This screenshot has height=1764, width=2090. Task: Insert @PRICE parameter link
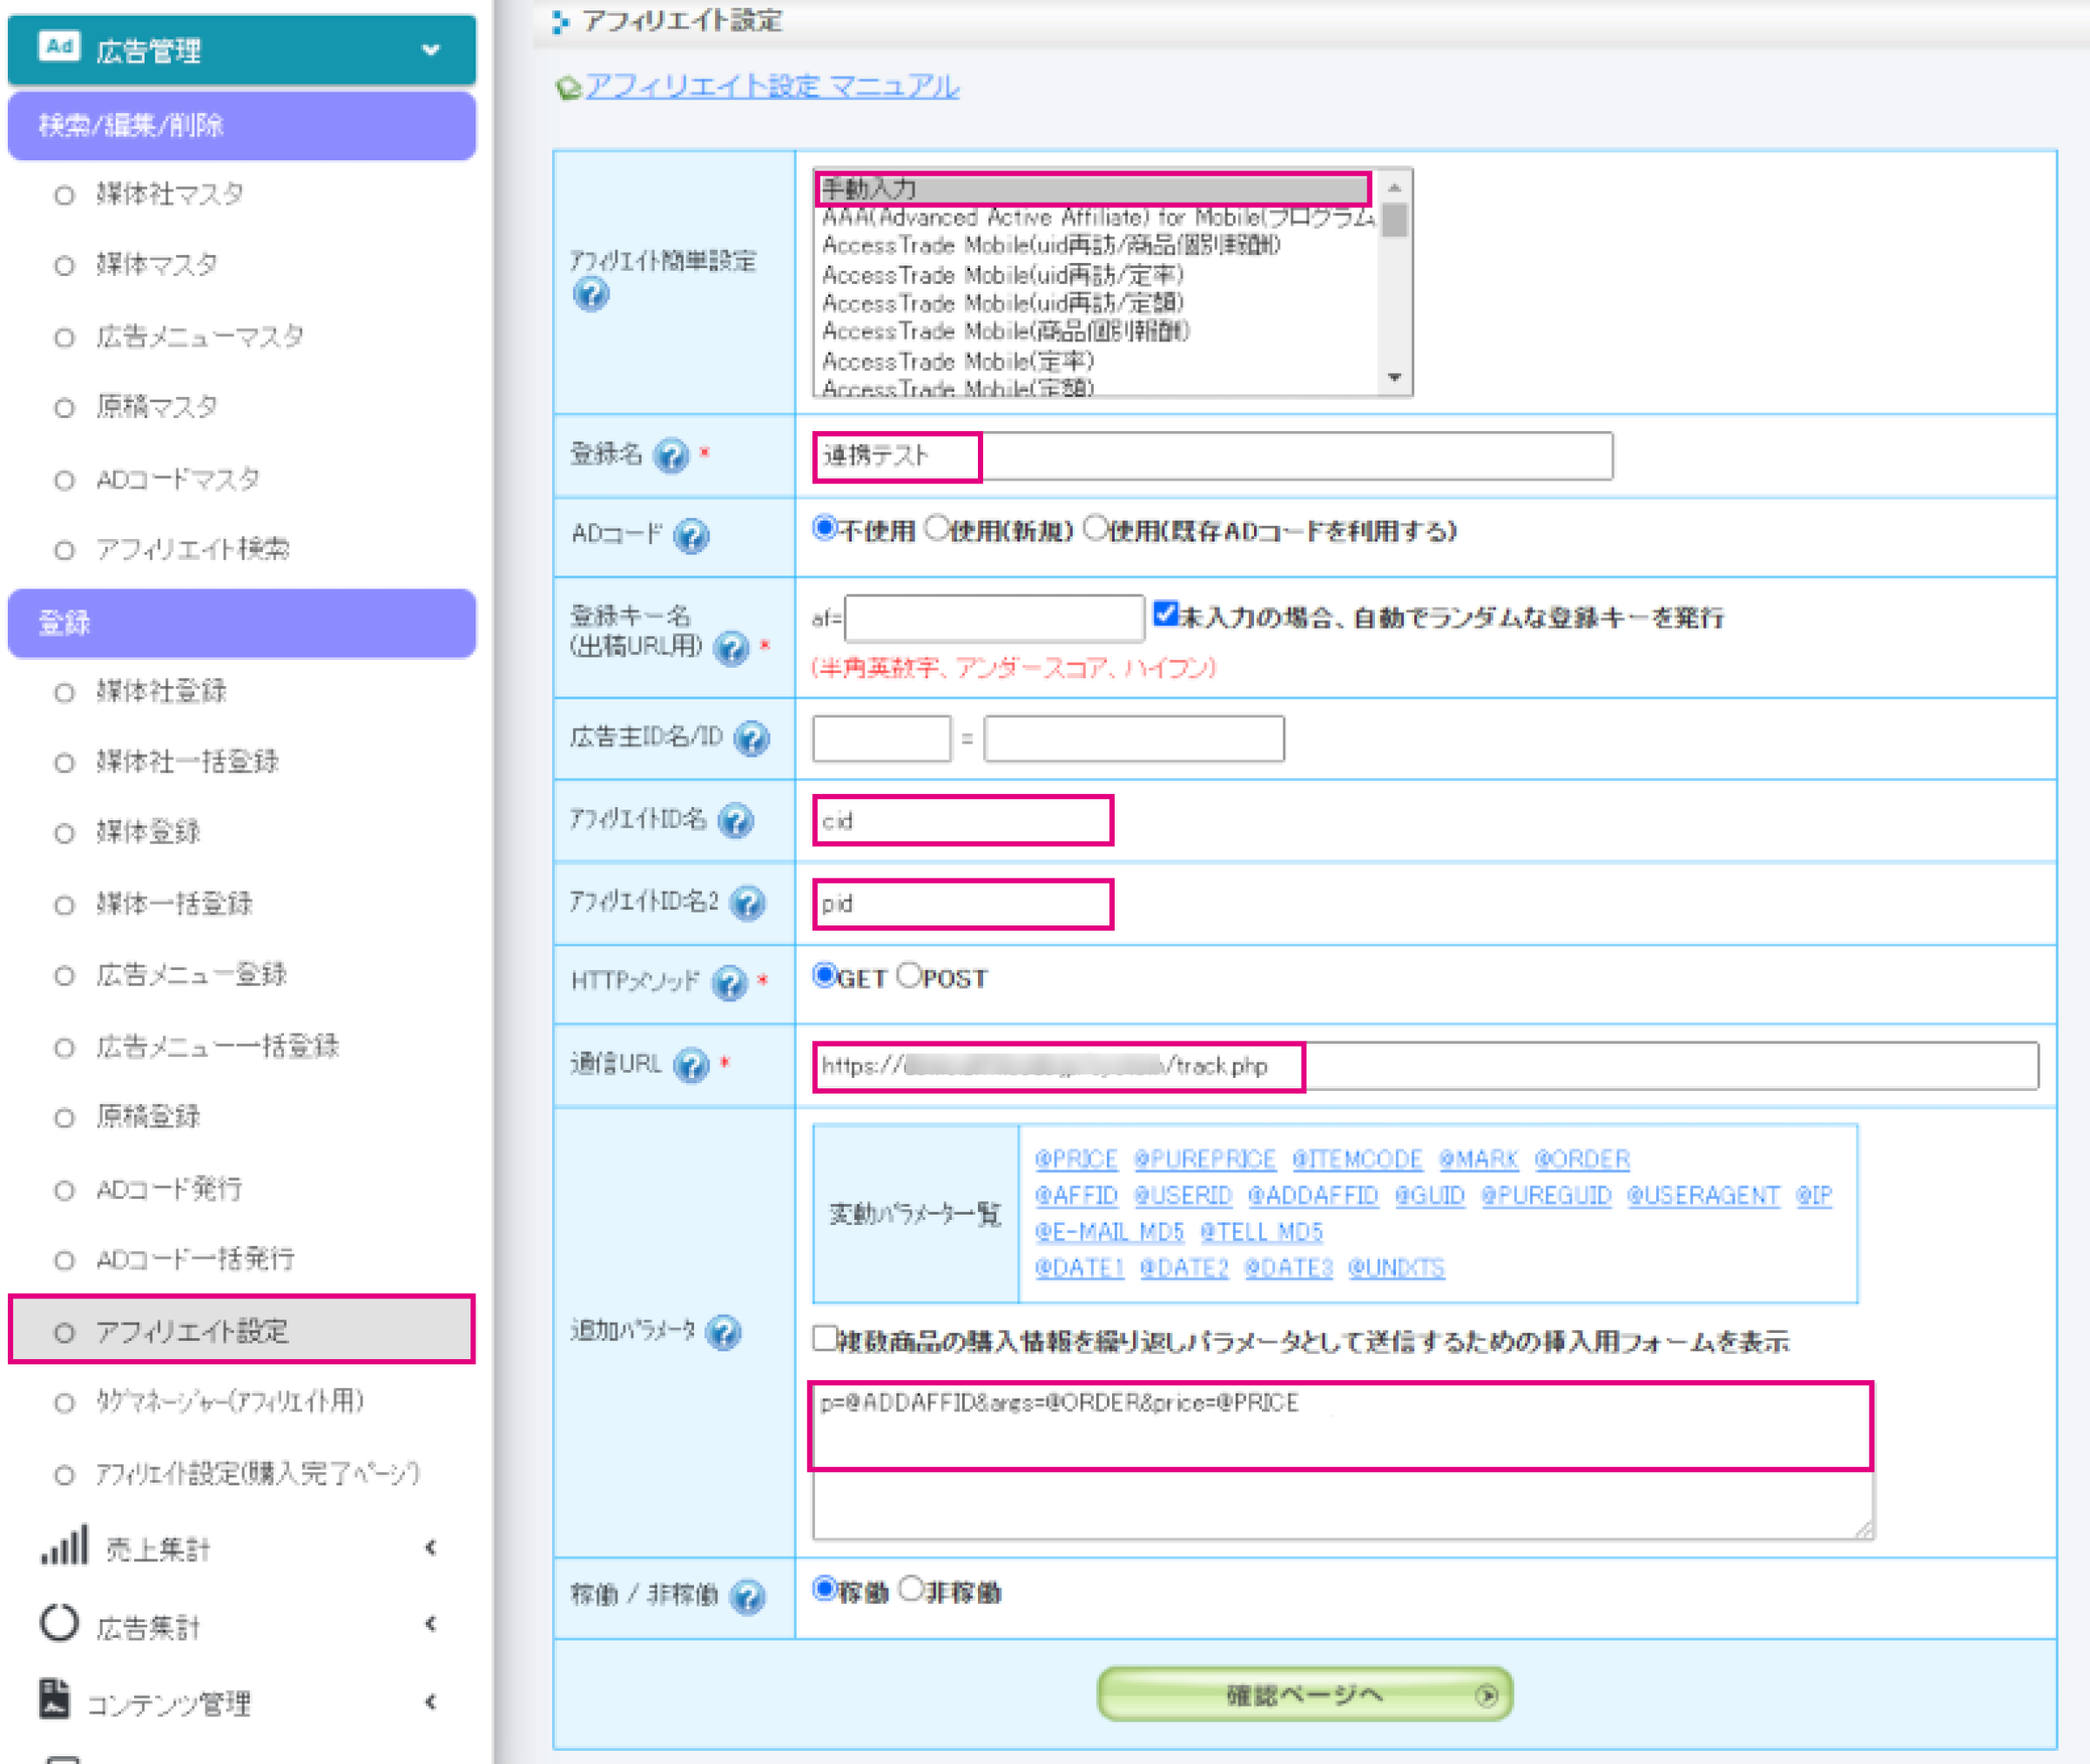tap(1076, 1159)
